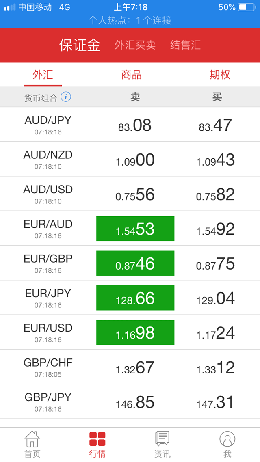Switch to the 期权 tab

pyautogui.click(x=220, y=75)
